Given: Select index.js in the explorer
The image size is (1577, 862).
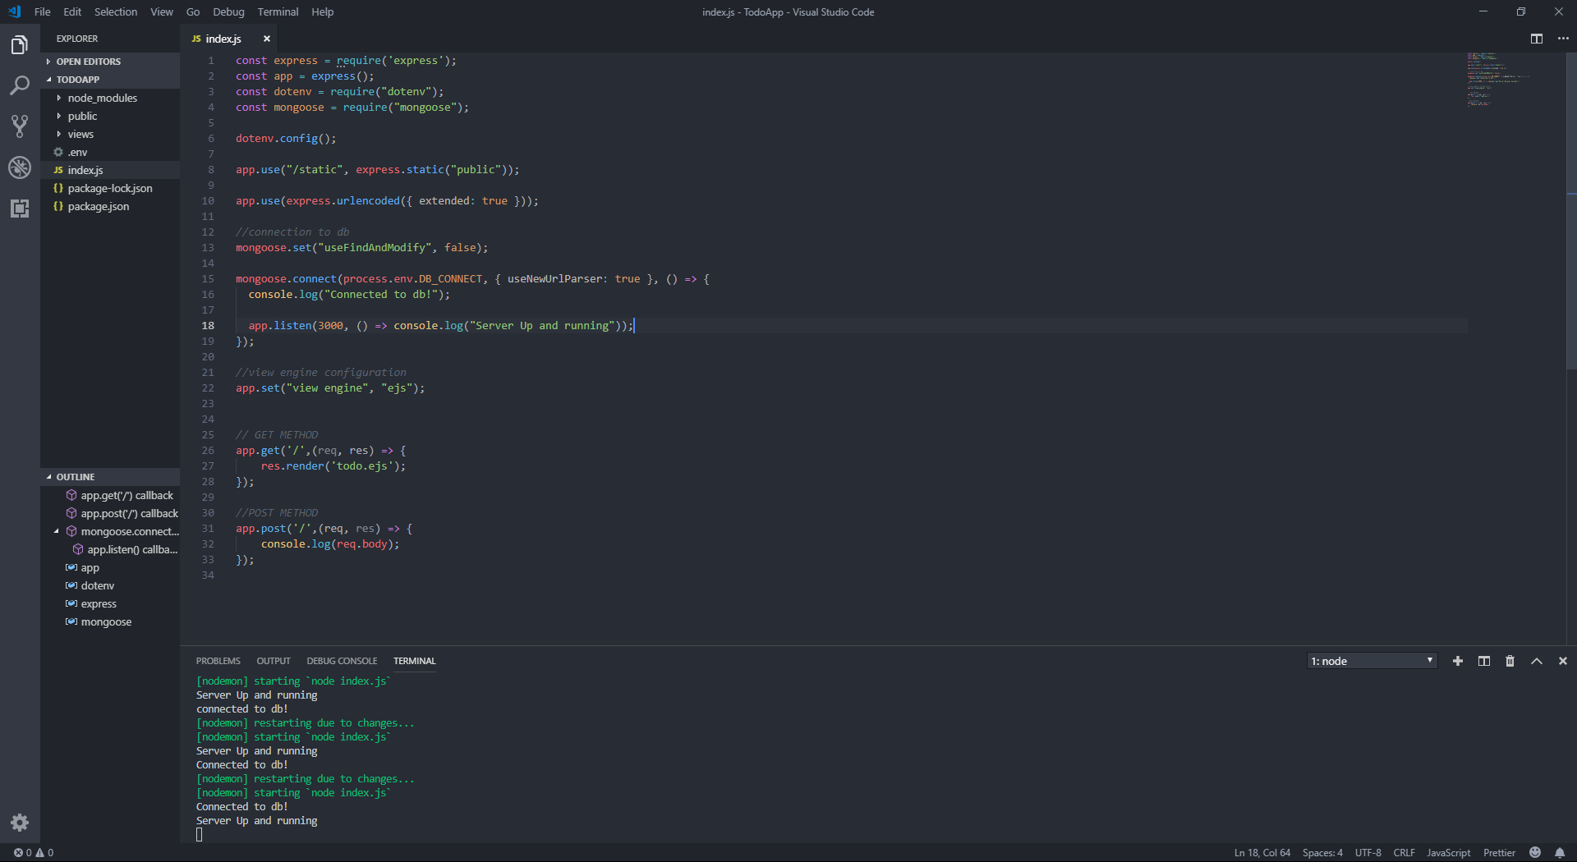Looking at the screenshot, I should pos(110,170).
